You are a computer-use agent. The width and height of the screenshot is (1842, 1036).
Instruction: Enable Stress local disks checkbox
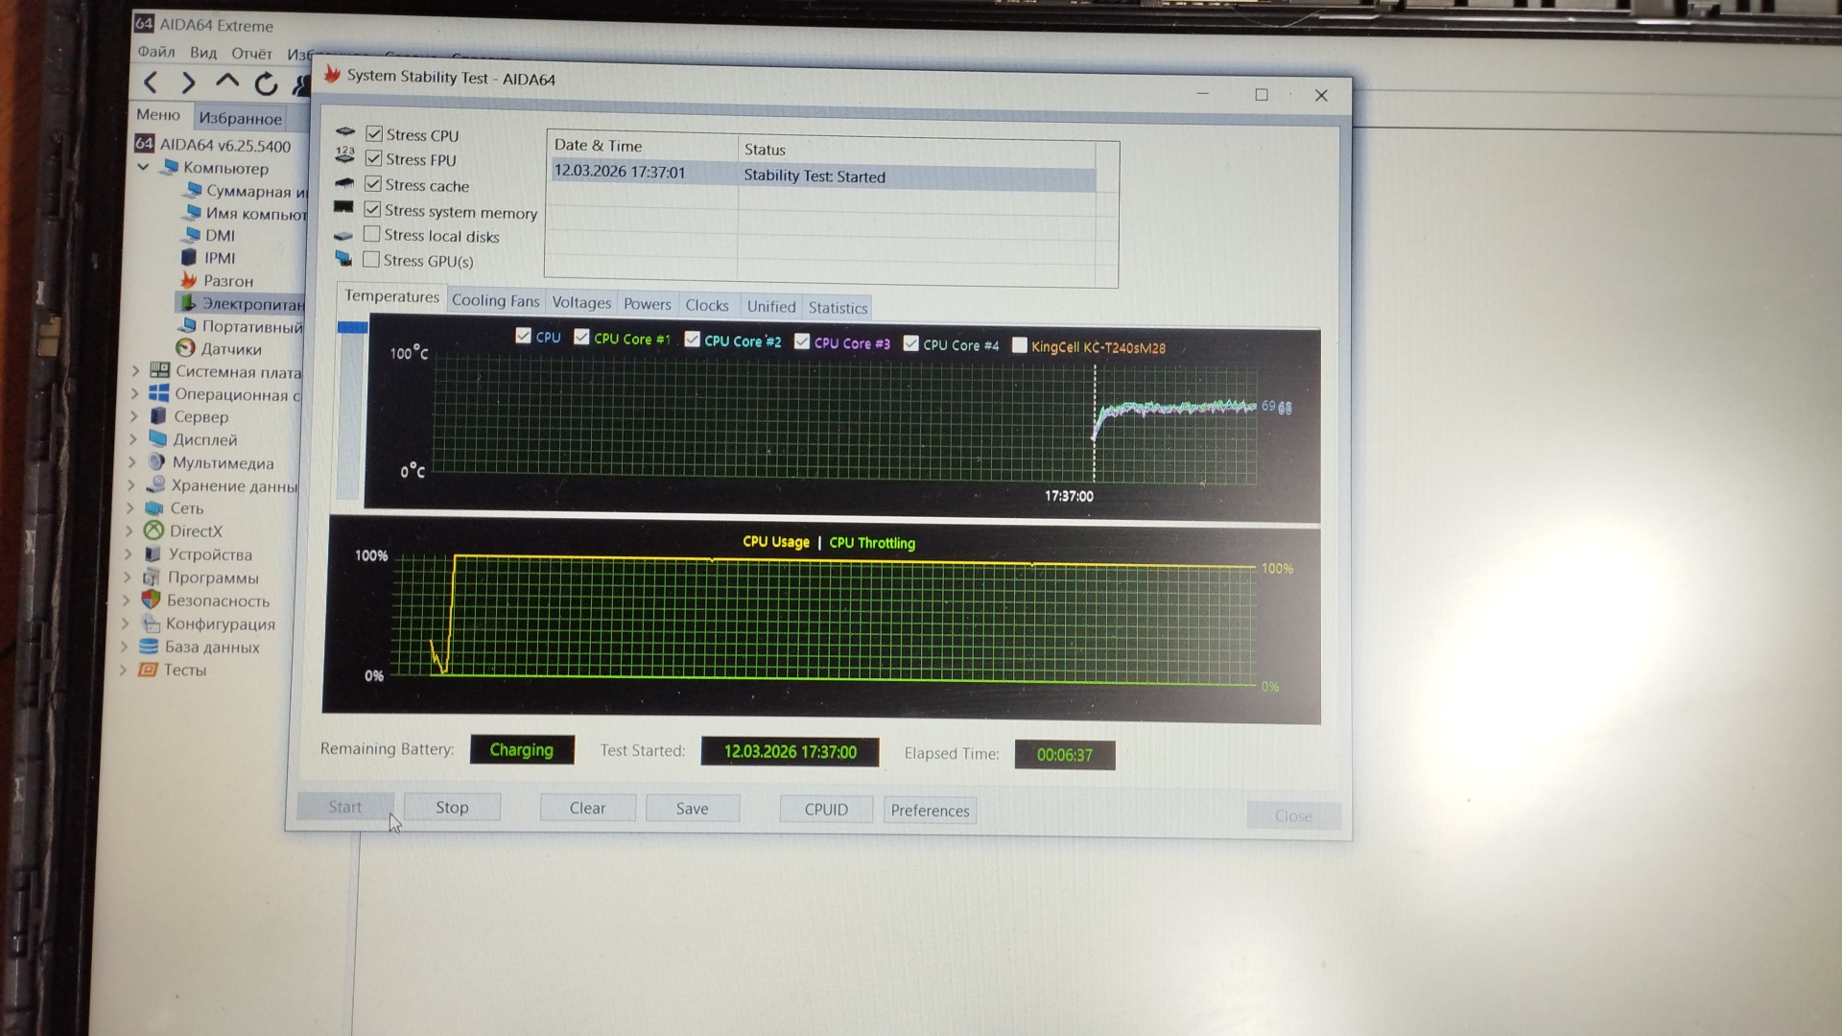(x=372, y=235)
